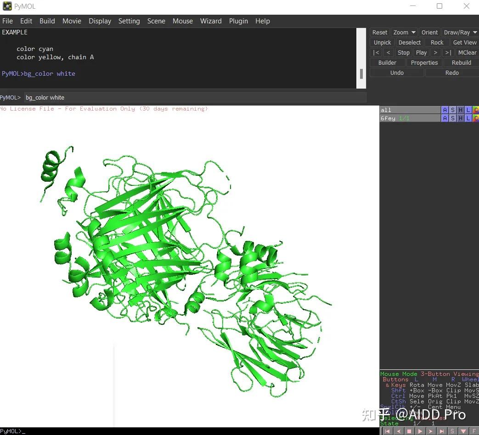The image size is (479, 435).
Task: Step forward one state in bottom playback bar
Action: point(431,431)
